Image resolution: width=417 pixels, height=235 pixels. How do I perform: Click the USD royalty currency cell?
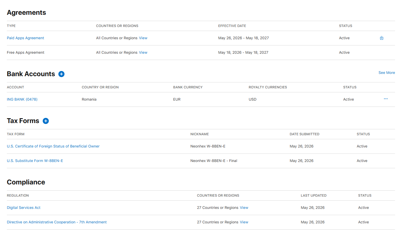coord(253,99)
